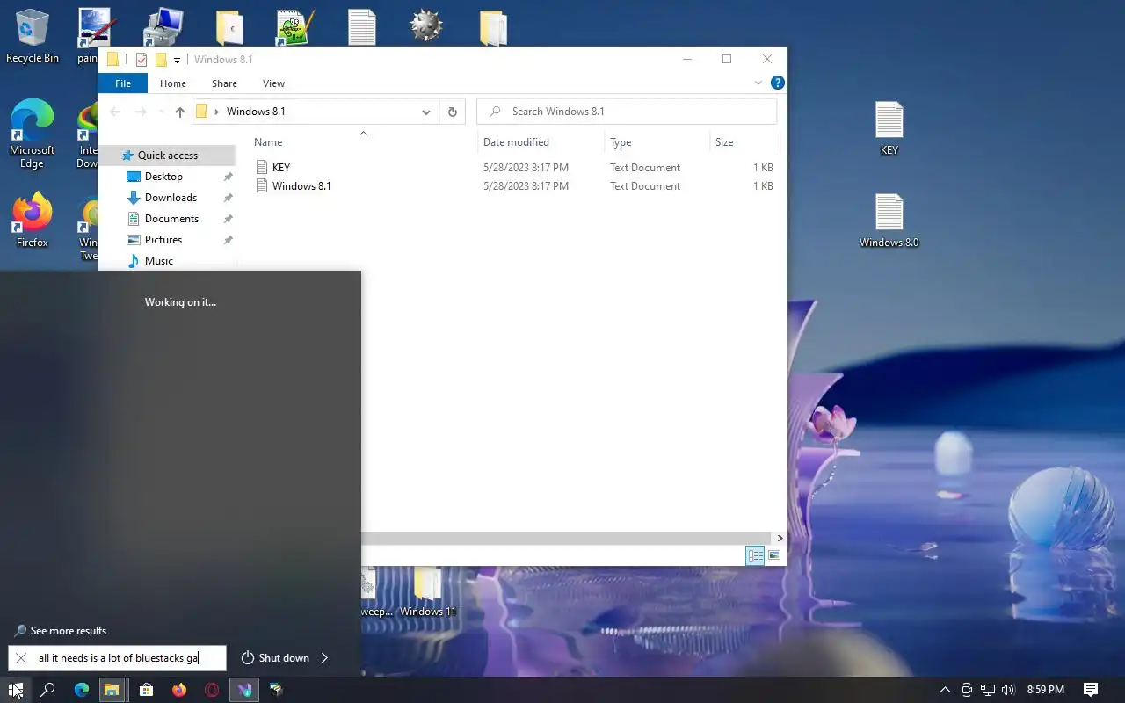The width and height of the screenshot is (1125, 703).
Task: Open File Explorer help icon
Action: (x=777, y=83)
